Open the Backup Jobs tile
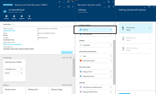 37,90
